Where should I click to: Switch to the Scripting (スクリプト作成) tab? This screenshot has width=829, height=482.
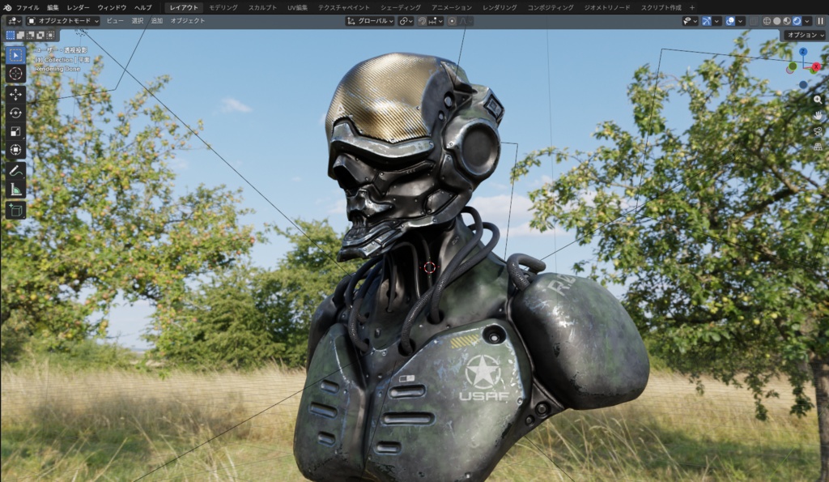coord(661,7)
